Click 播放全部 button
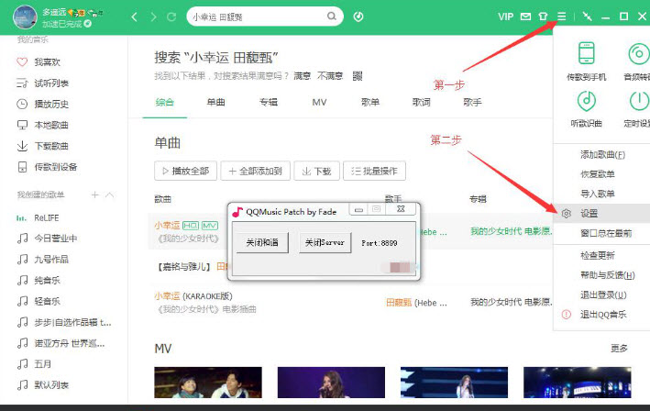650x411 pixels. coord(185,171)
